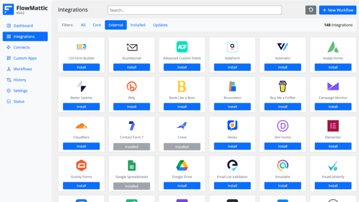Open the Status page
Viewport: 359px width, 202px height.
(19, 102)
